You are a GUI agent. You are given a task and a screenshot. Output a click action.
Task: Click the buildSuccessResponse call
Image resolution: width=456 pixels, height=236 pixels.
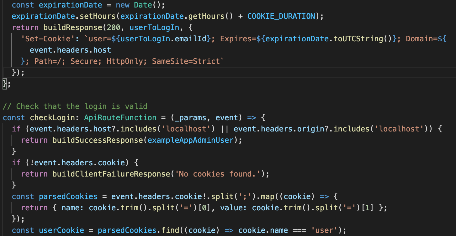point(98,140)
